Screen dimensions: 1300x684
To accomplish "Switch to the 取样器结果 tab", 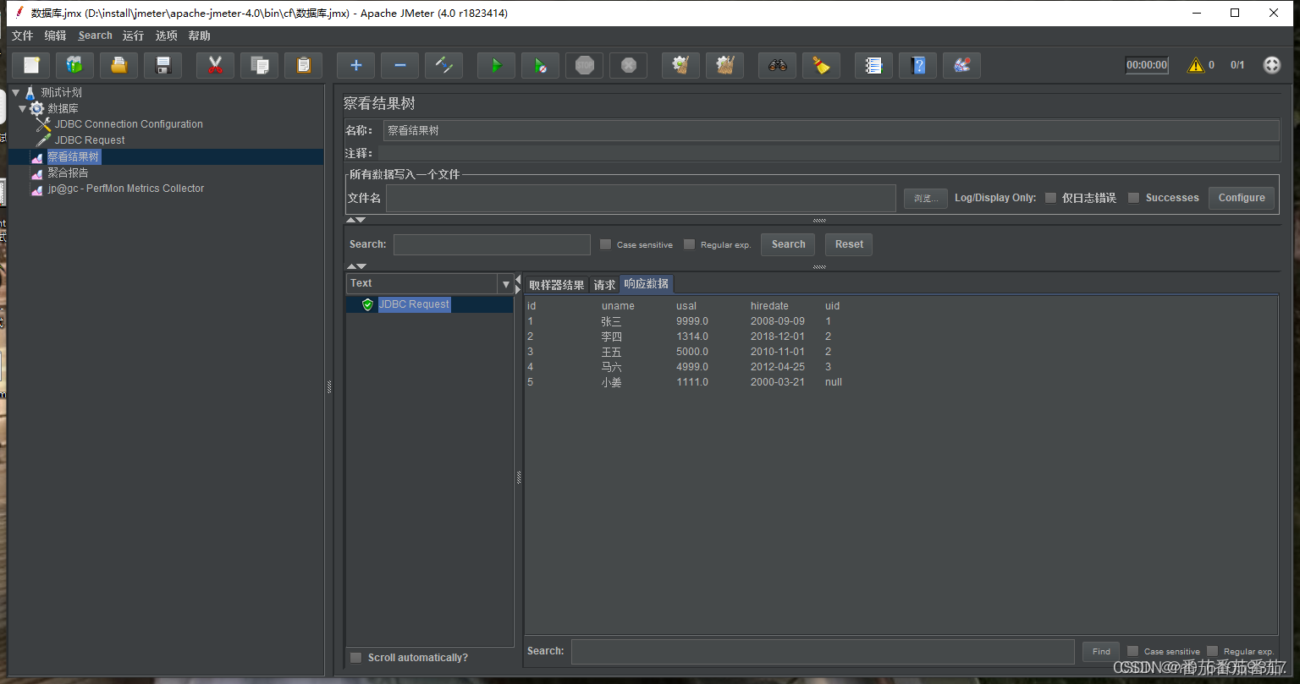I will coord(557,285).
